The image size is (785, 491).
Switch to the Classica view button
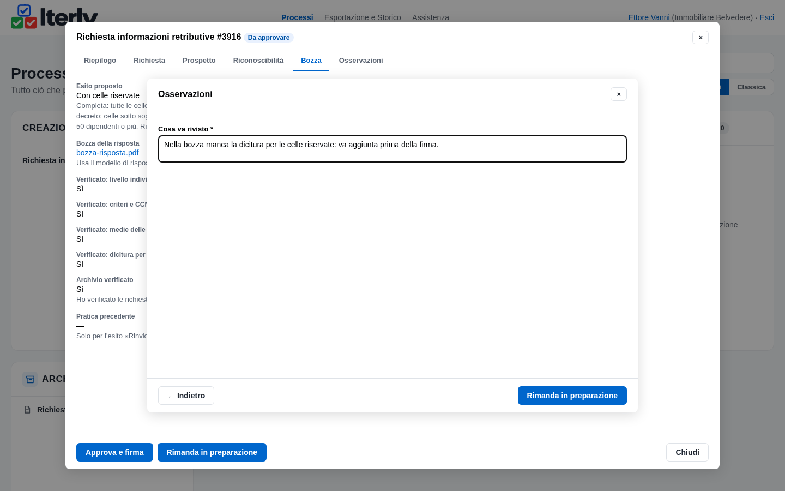[751, 87]
